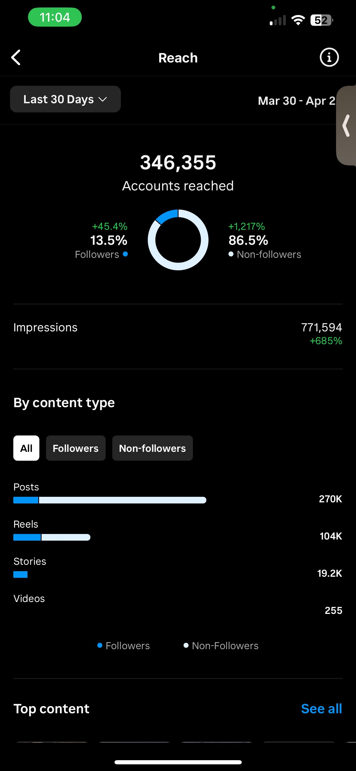
Task: Open See all top content
Action: click(x=321, y=709)
